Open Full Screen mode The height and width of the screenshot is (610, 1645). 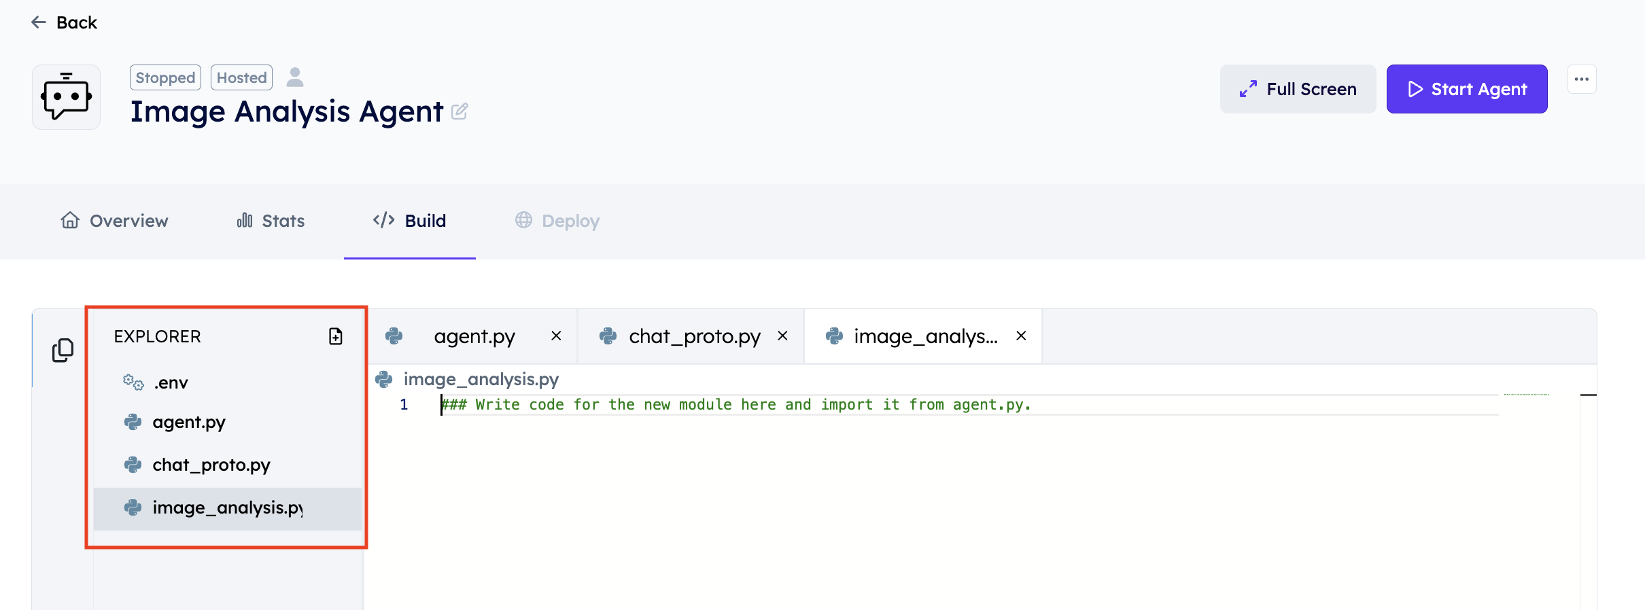[x=1298, y=89]
